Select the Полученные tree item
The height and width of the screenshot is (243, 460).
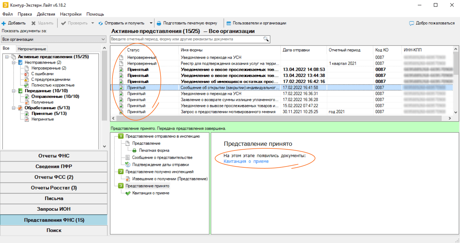(x=42, y=102)
